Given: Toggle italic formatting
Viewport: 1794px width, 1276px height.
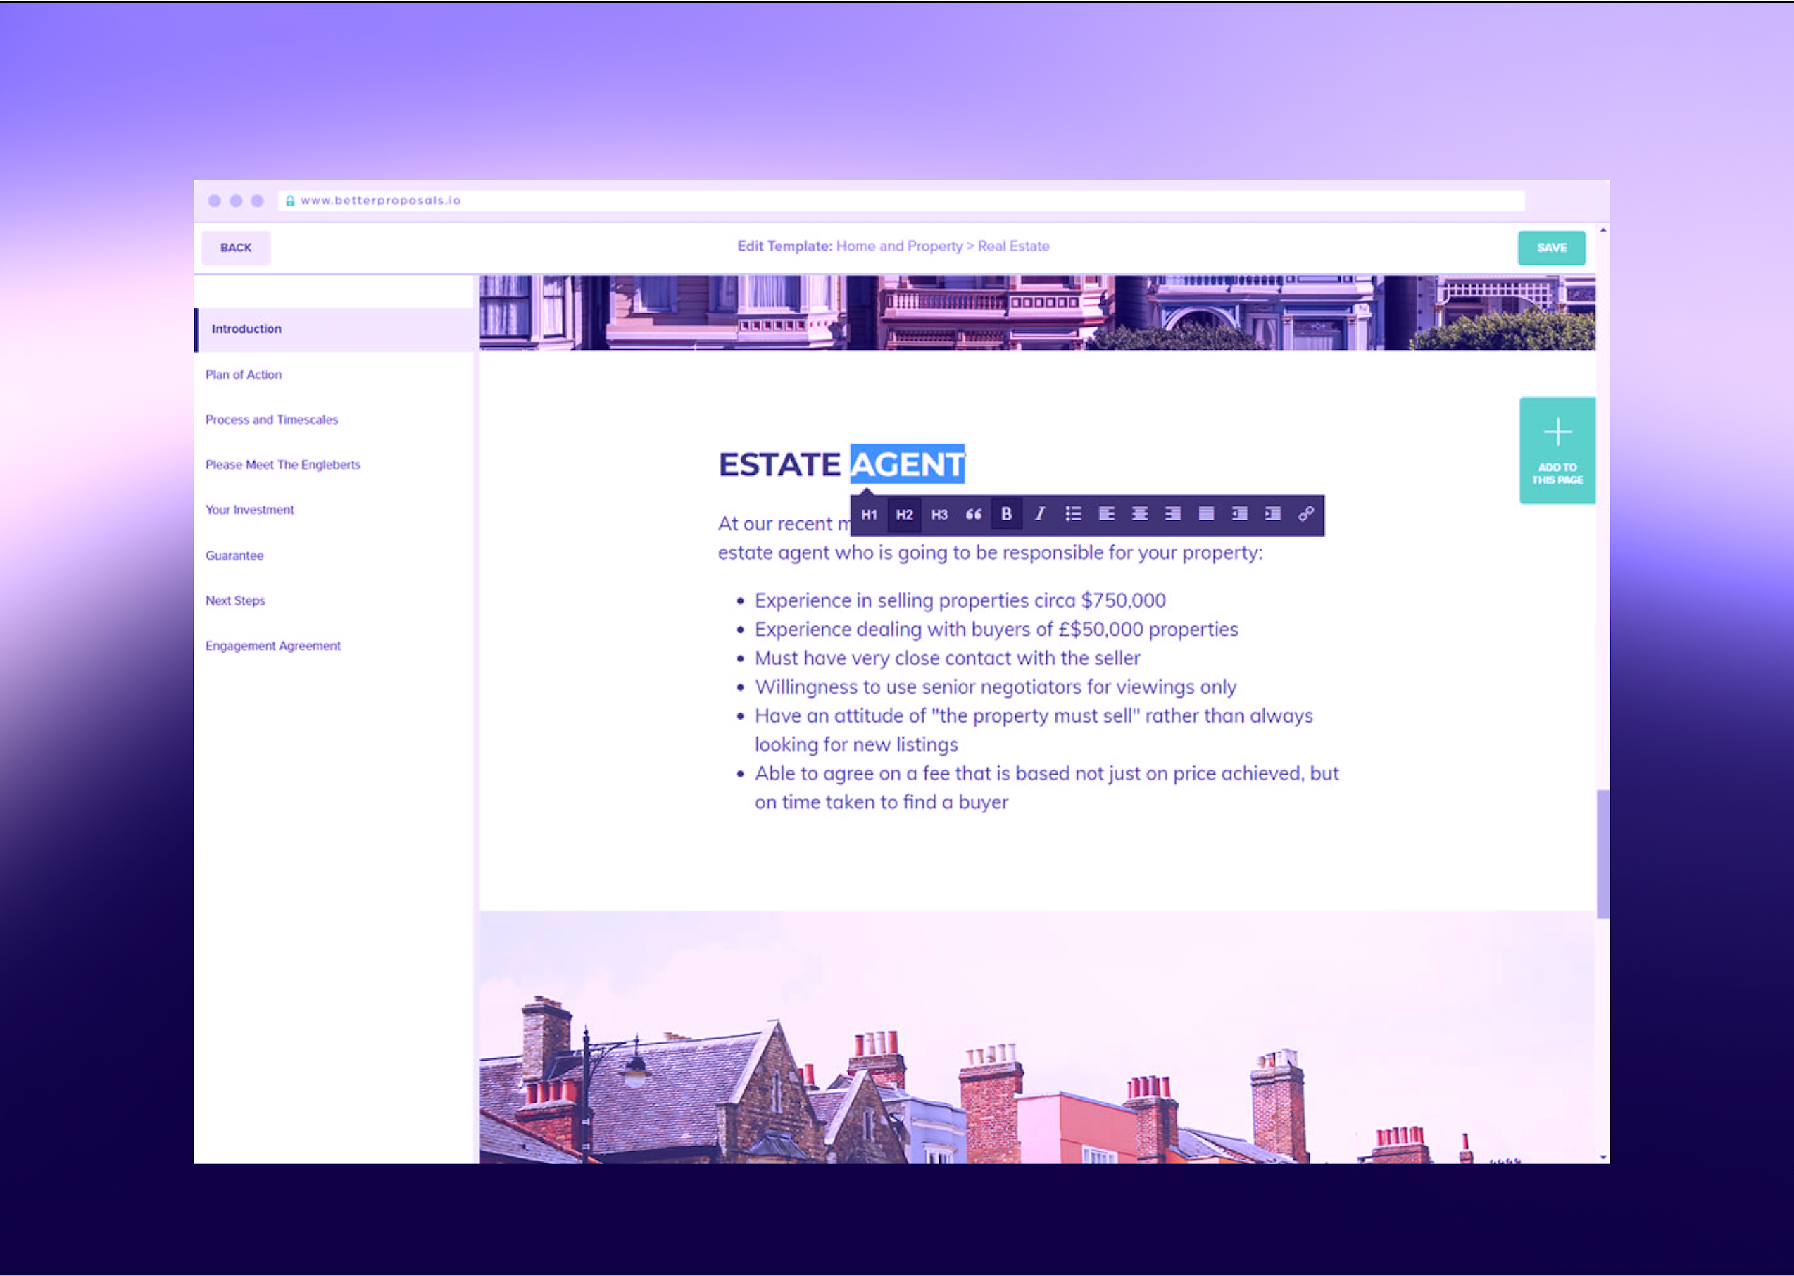Looking at the screenshot, I should (1040, 515).
